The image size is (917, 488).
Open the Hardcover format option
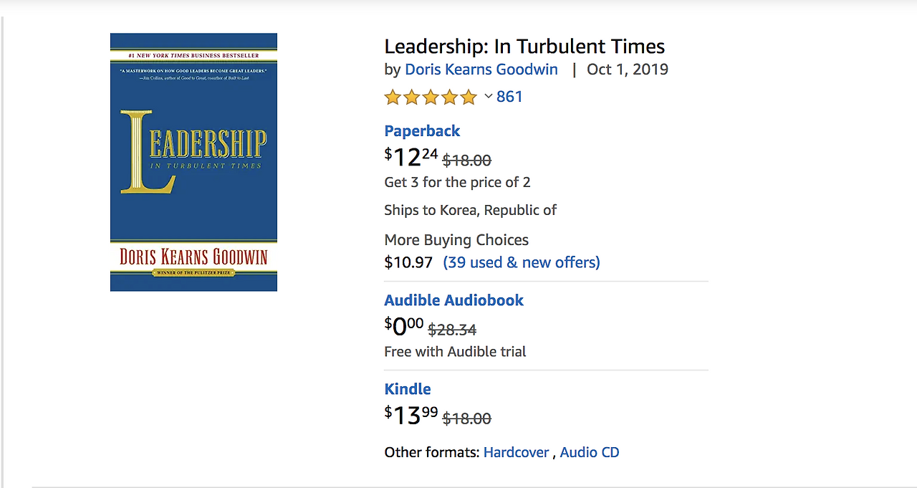516,452
